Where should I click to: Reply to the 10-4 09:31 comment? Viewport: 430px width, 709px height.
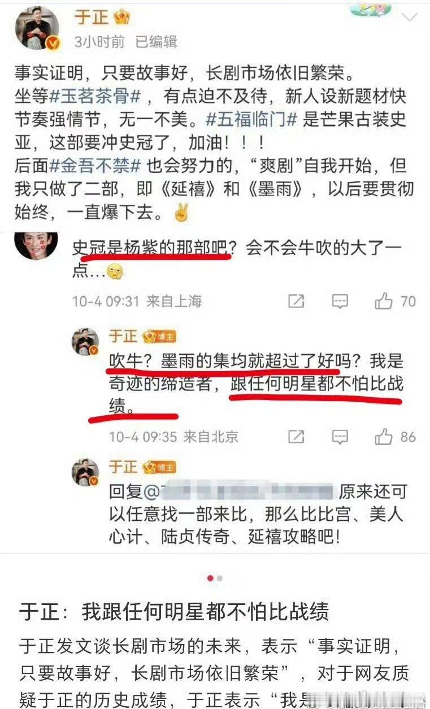coord(340,301)
